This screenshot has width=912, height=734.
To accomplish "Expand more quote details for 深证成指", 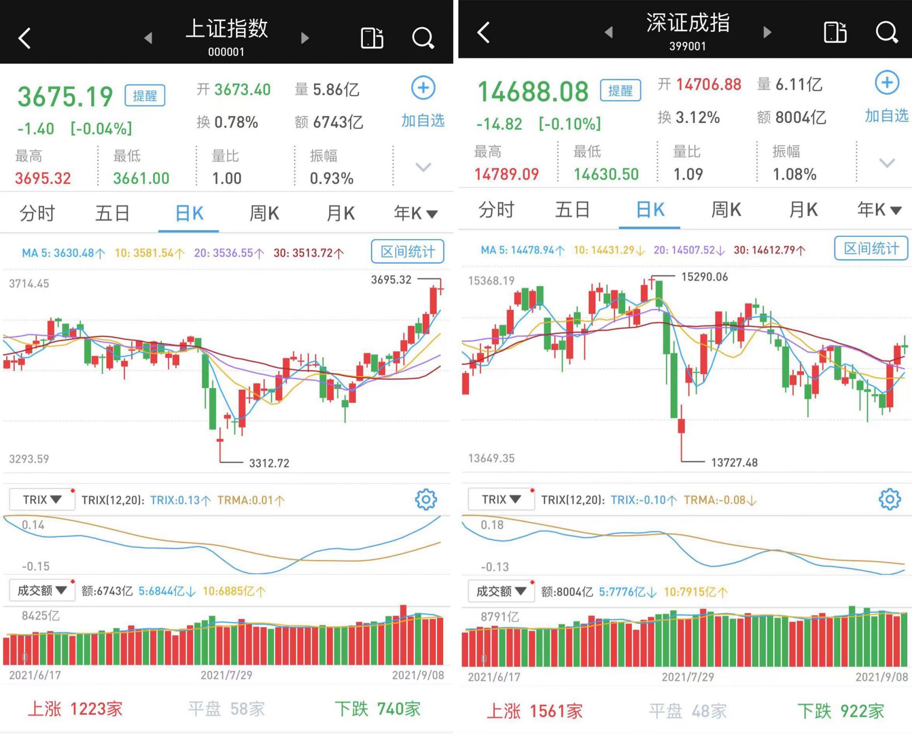I will pyautogui.click(x=887, y=163).
